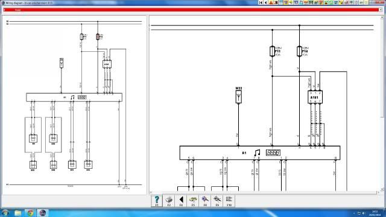The width and height of the screenshot is (386, 217).
Task: Click the horizontal scrollbar left arrow
Action: coord(151,192)
